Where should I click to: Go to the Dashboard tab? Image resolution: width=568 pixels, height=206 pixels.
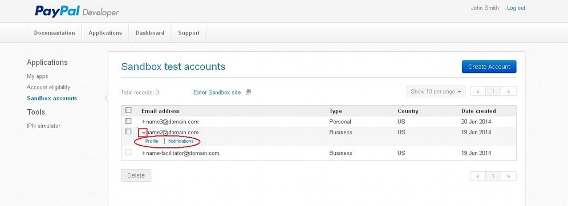pyautogui.click(x=150, y=33)
